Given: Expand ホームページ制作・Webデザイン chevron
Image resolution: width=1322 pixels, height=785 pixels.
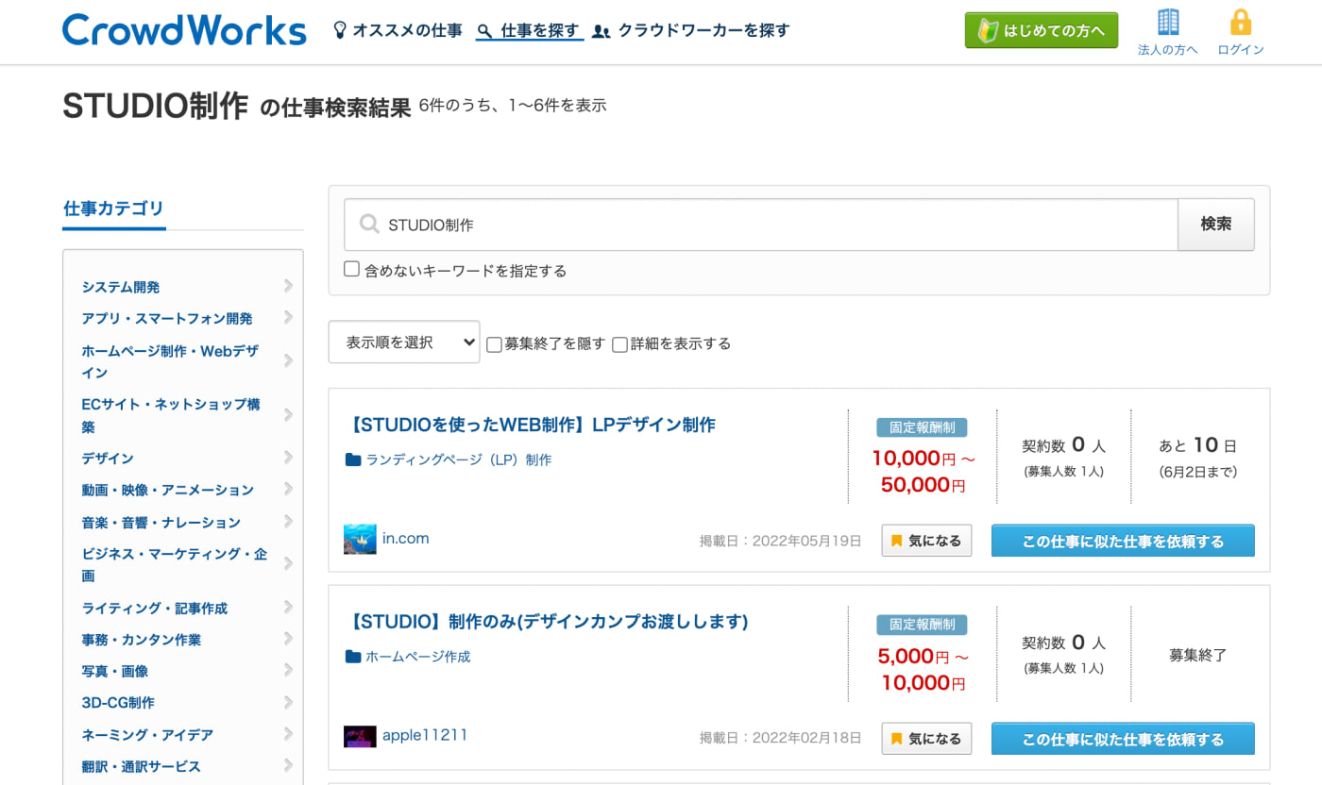Looking at the screenshot, I should click(x=288, y=360).
